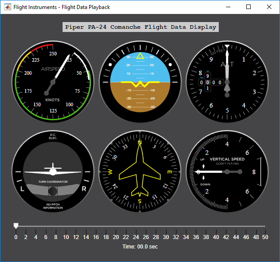This screenshot has height=262, width=280.
Task: Click the altimeter gauge
Action: point(227,82)
